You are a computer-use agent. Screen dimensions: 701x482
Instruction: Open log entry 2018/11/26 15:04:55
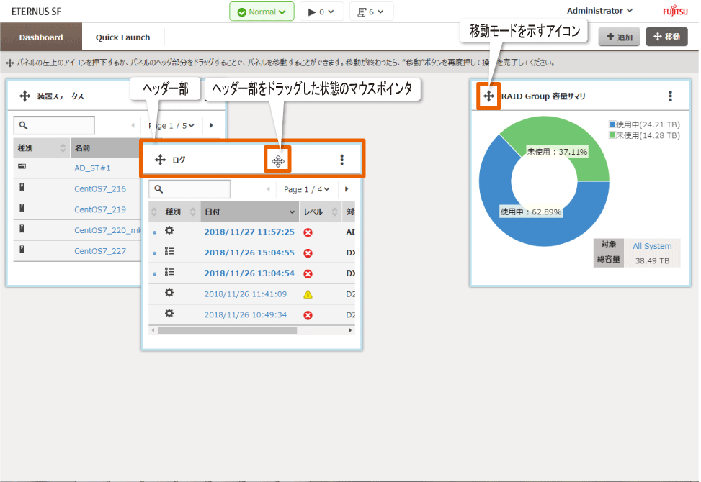[x=249, y=253]
